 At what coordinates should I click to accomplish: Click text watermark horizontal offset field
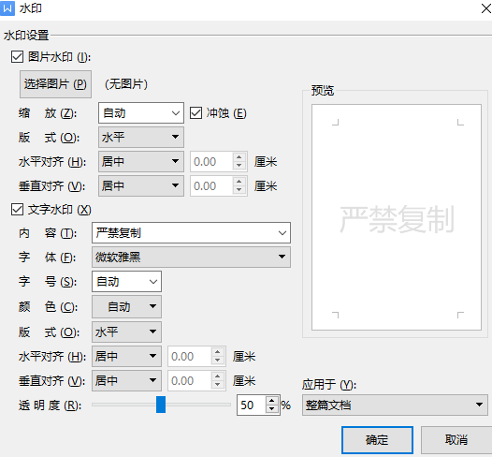[190, 357]
